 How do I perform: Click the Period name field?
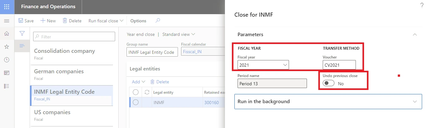272,83
